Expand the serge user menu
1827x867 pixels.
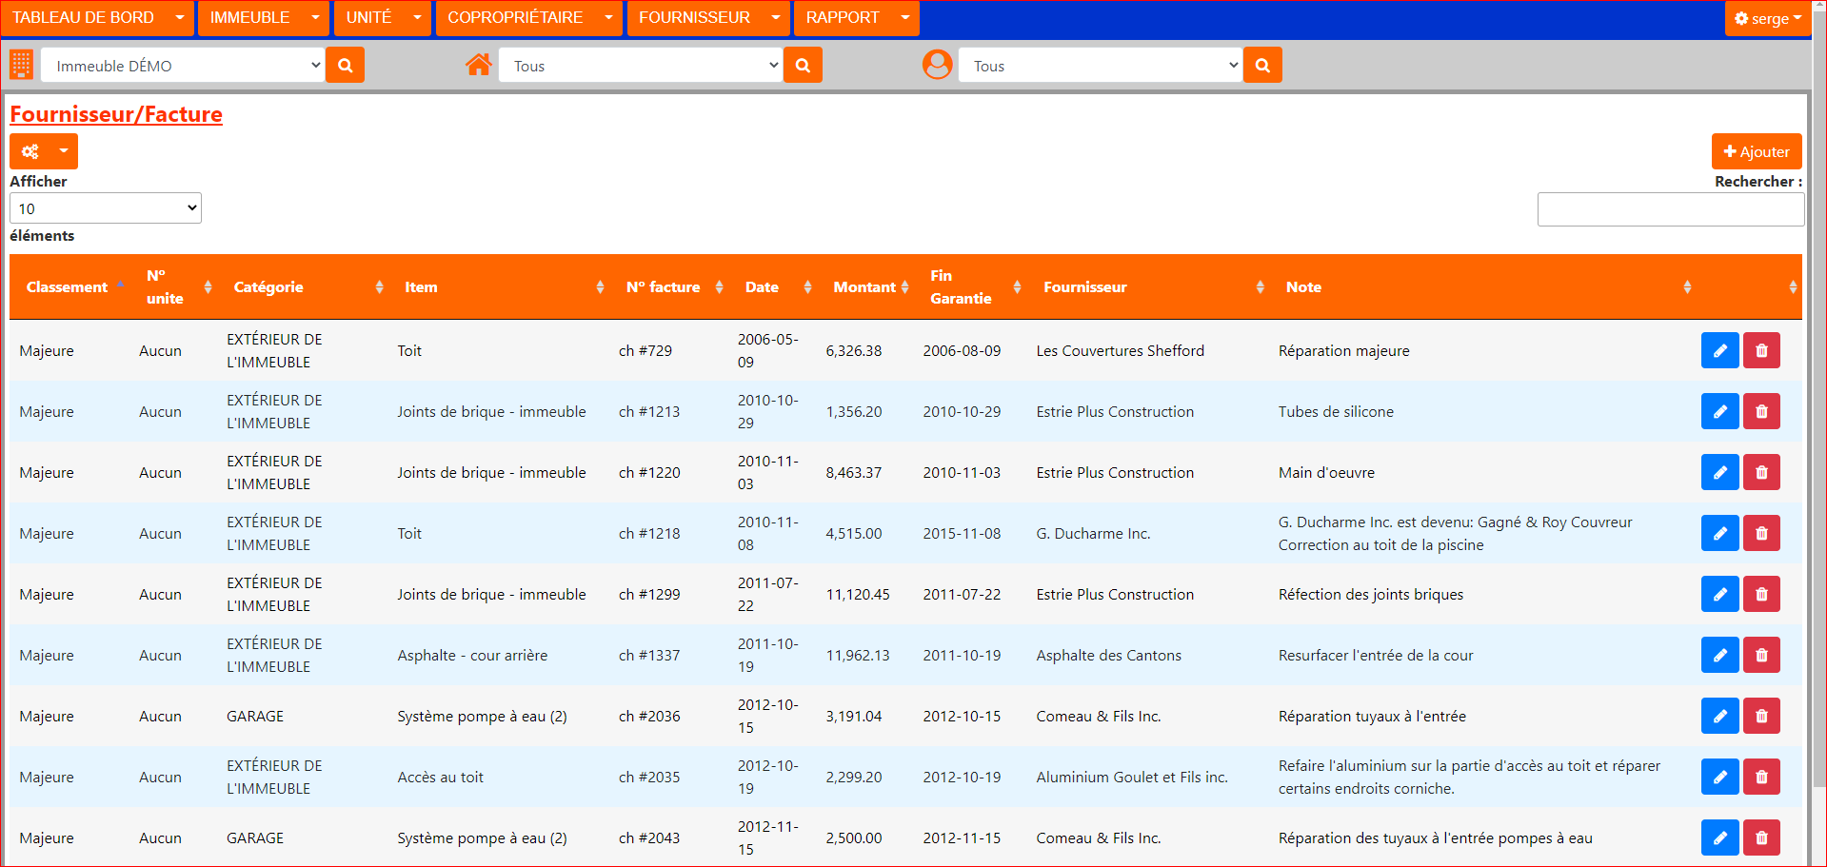pos(1767,18)
